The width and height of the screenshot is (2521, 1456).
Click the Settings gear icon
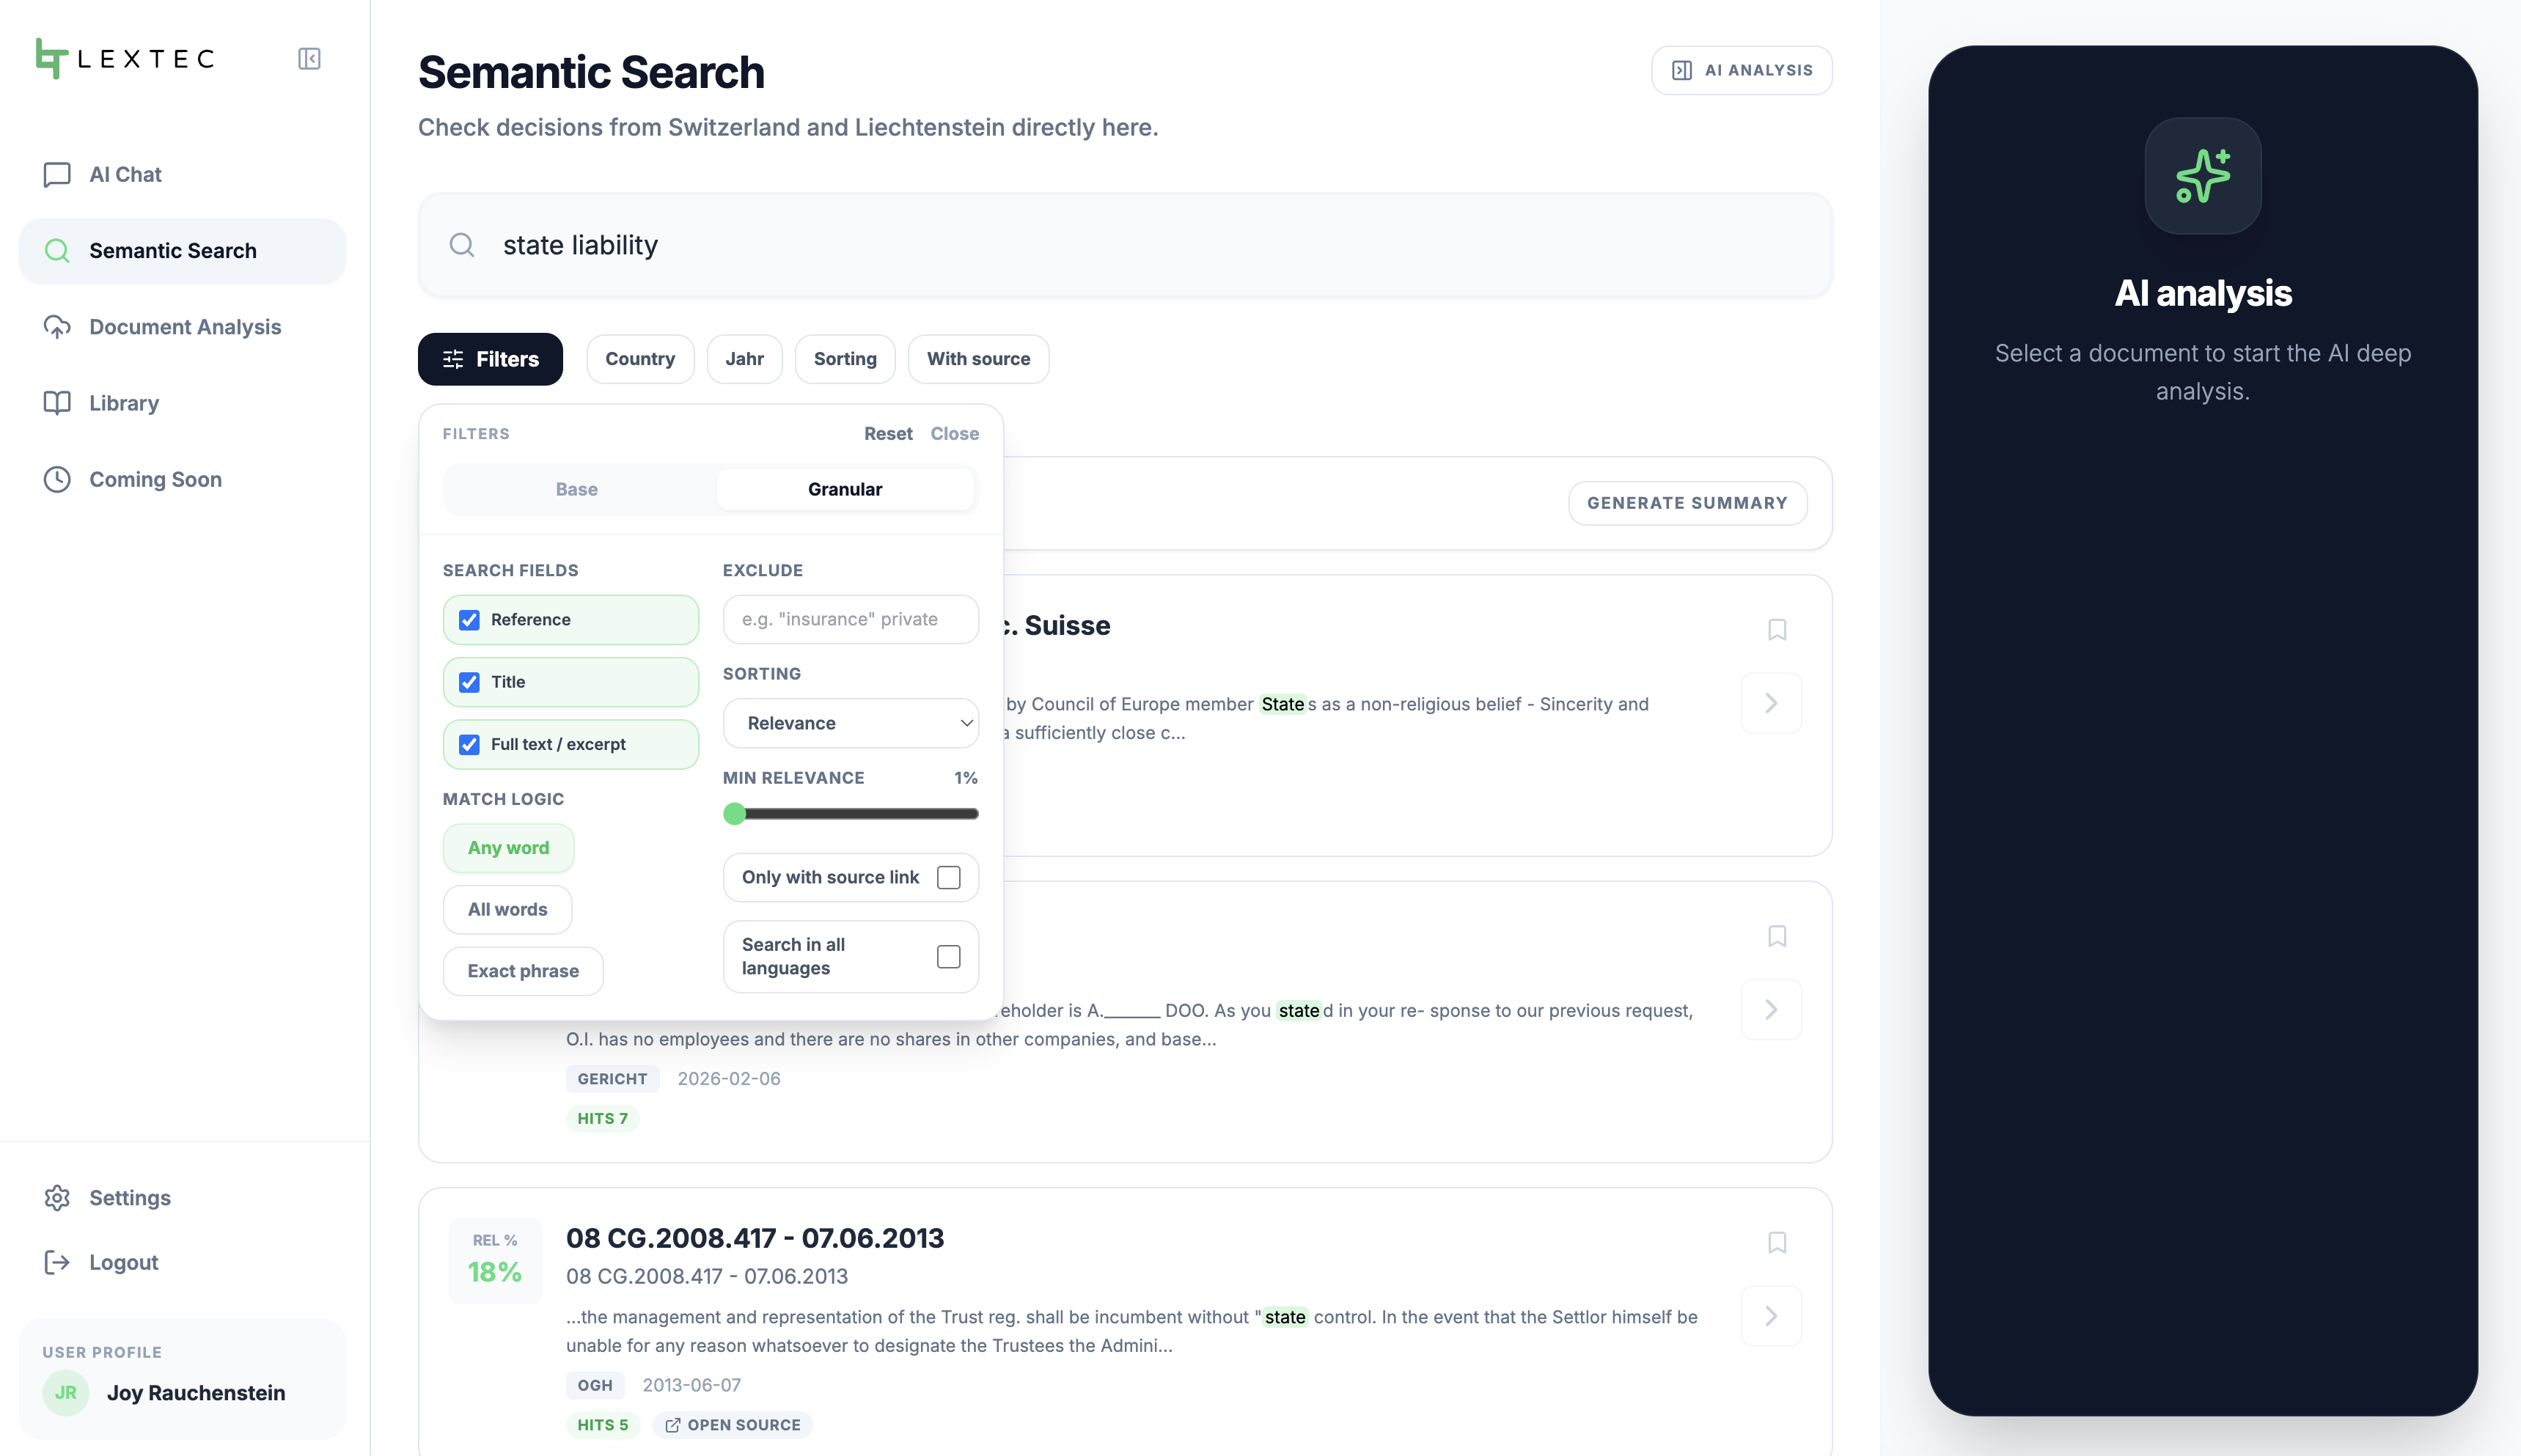57,1198
